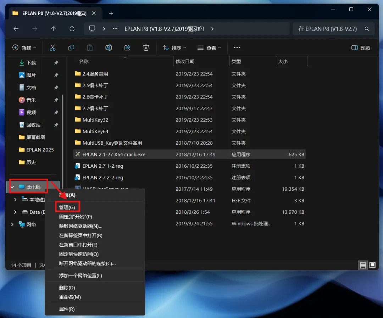Select the file EPLAN 2.1-27 X64 crack.exe
The width and height of the screenshot is (383, 318).
point(189,154)
